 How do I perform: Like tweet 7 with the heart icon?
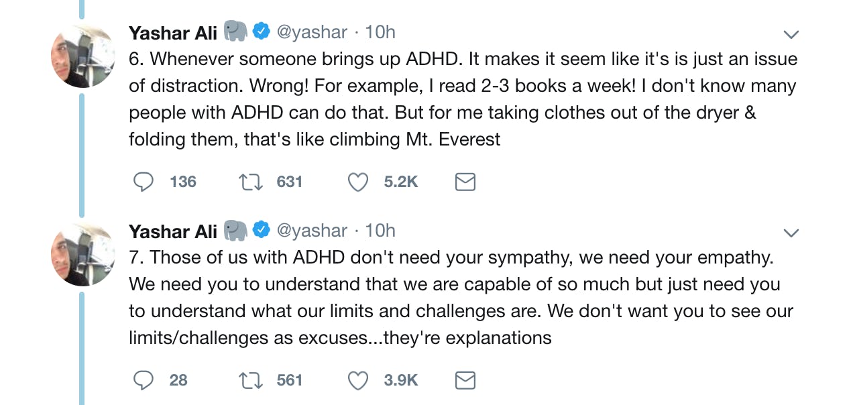pyautogui.click(x=357, y=380)
